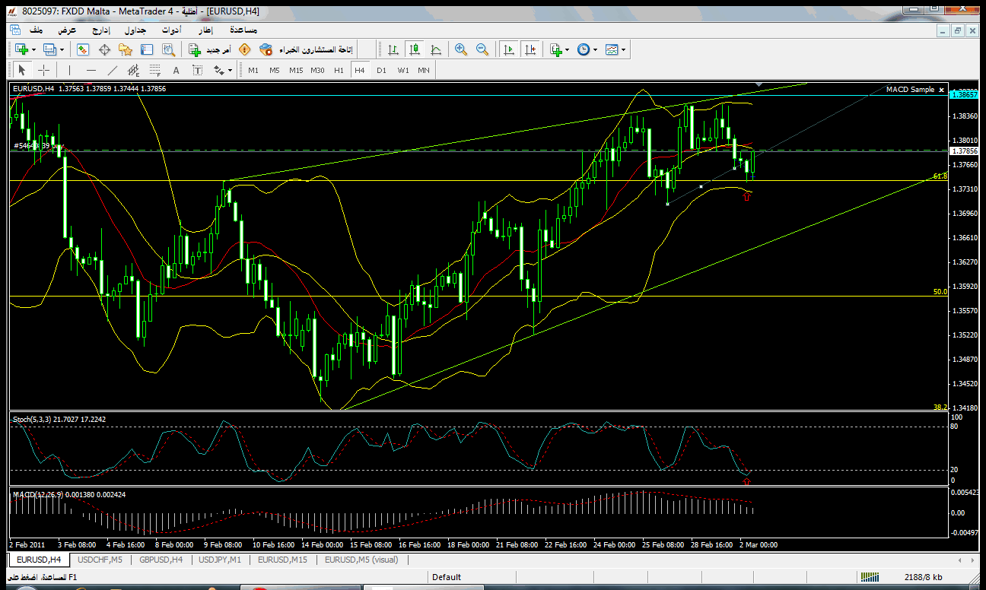
Task: Select the Vertical Line tool
Action: coord(69,70)
